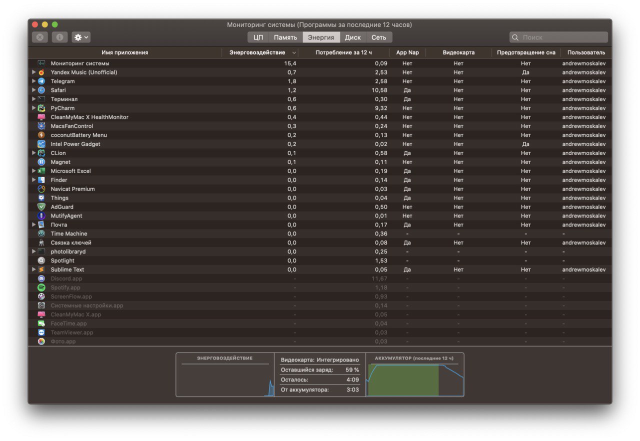Expand the Telegram process group

click(x=34, y=81)
